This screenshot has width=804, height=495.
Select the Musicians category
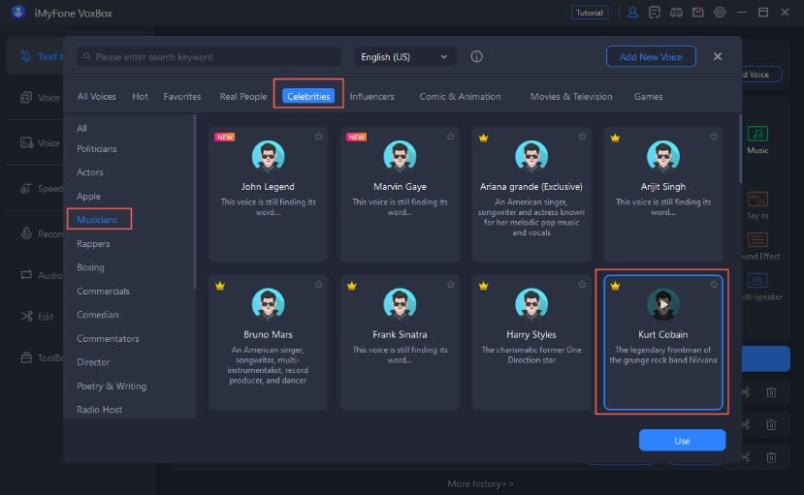pyautogui.click(x=97, y=220)
